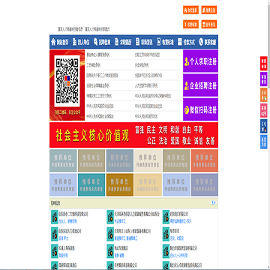This screenshot has height=270, width=270.
Task: Open the 用人单位 navigation tab
Action: 82,42
